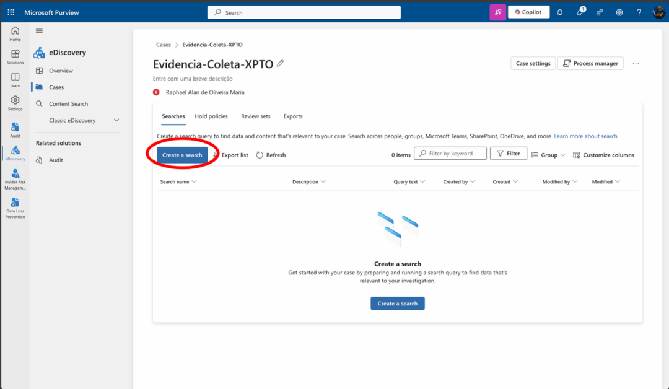Switch to the Exports tab
The image size is (669, 389).
(293, 116)
